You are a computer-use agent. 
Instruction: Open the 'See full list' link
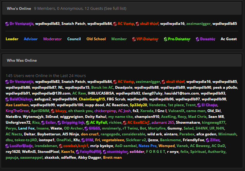point(115,9)
